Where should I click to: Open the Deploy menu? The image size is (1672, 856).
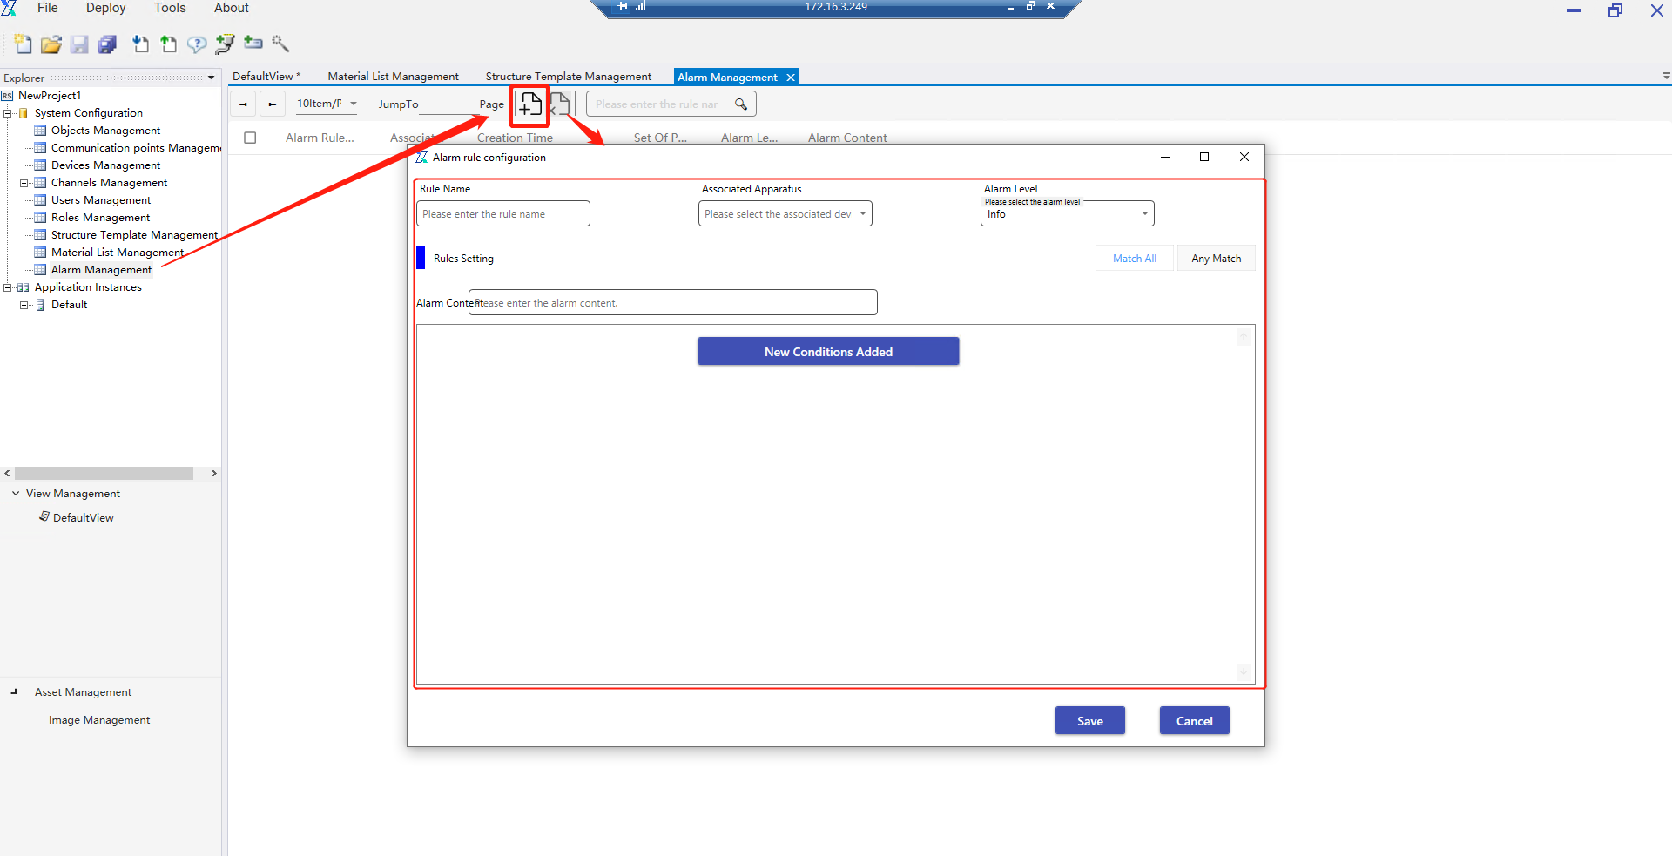pos(106,8)
